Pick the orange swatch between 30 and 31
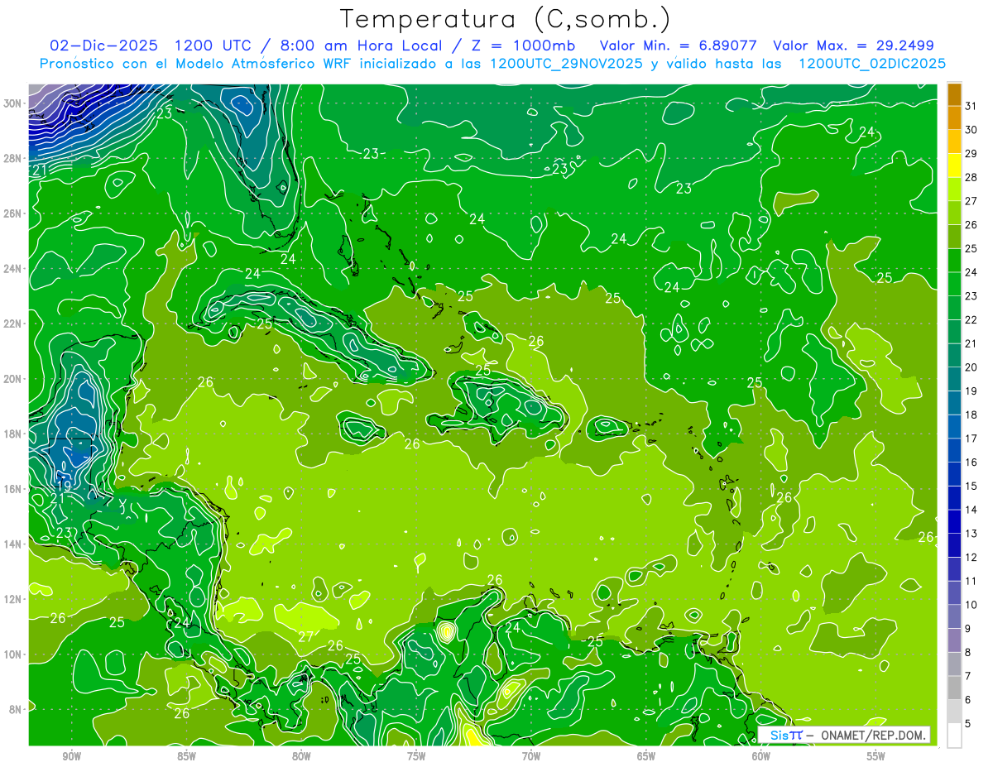 pos(955,117)
